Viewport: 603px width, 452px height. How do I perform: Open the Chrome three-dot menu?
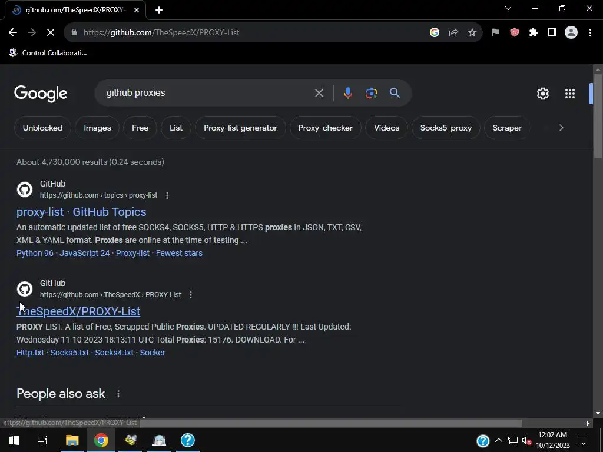[590, 33]
